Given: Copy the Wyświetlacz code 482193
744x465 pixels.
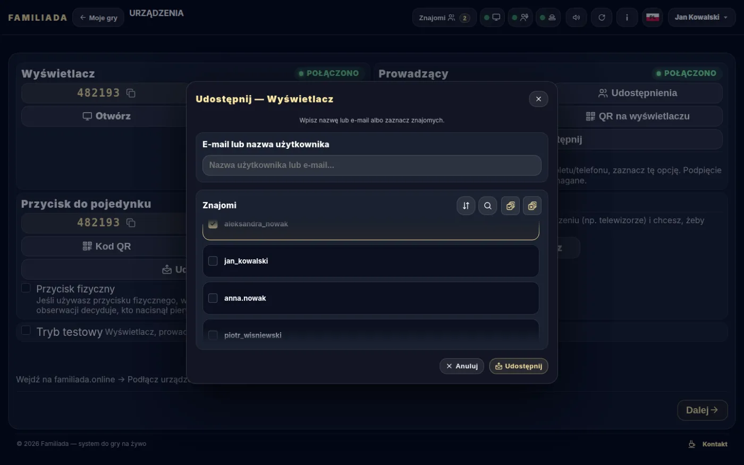Looking at the screenshot, I should 131,93.
